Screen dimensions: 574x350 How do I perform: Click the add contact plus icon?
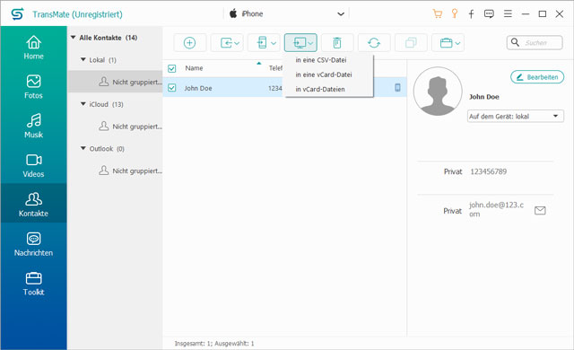point(189,43)
